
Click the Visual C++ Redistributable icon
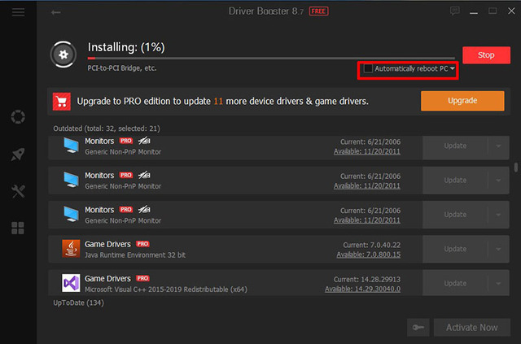click(71, 283)
